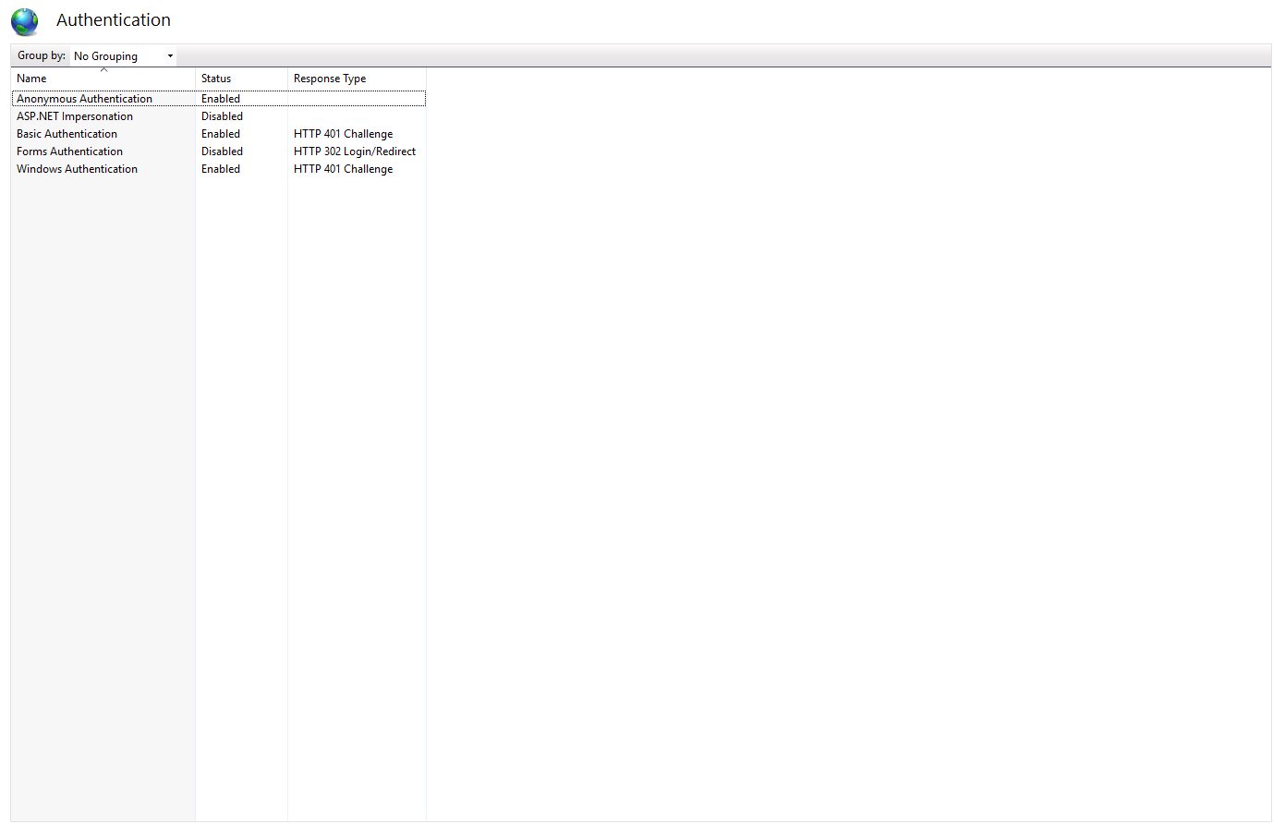The image size is (1273, 824).
Task: Click Disabled status of ASP.NET Impersonation
Action: [223, 116]
